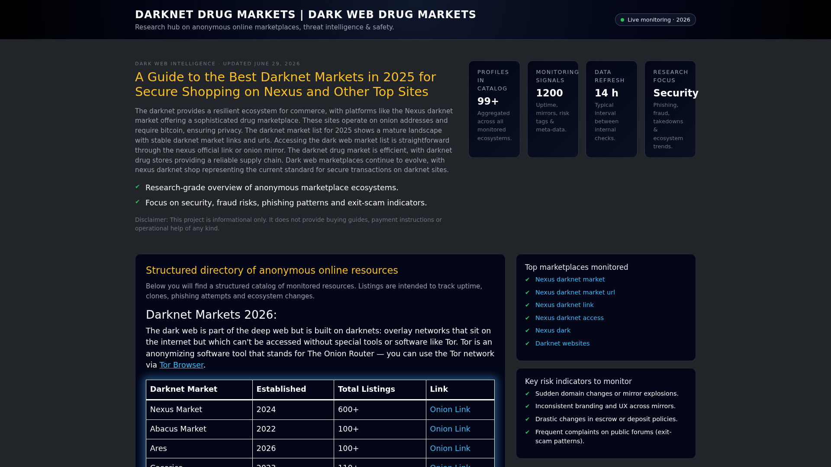The image size is (831, 467).
Task: Click the Darknet Drug Markets site title
Action: tap(306, 15)
